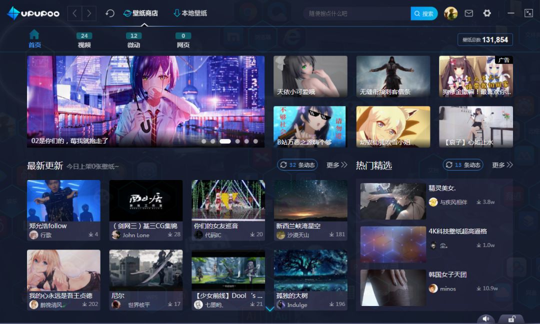
Task: Refresh the page with the reload icon
Action: coord(110,13)
